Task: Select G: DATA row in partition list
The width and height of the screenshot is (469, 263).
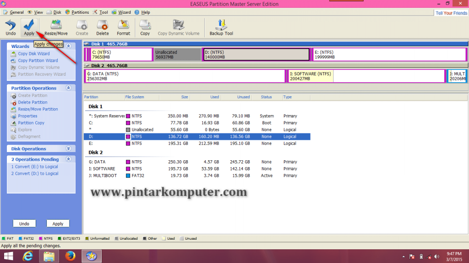Action: coord(197,162)
